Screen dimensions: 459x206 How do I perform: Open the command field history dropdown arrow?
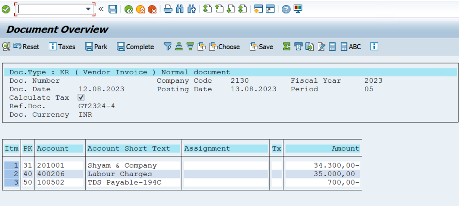point(88,9)
